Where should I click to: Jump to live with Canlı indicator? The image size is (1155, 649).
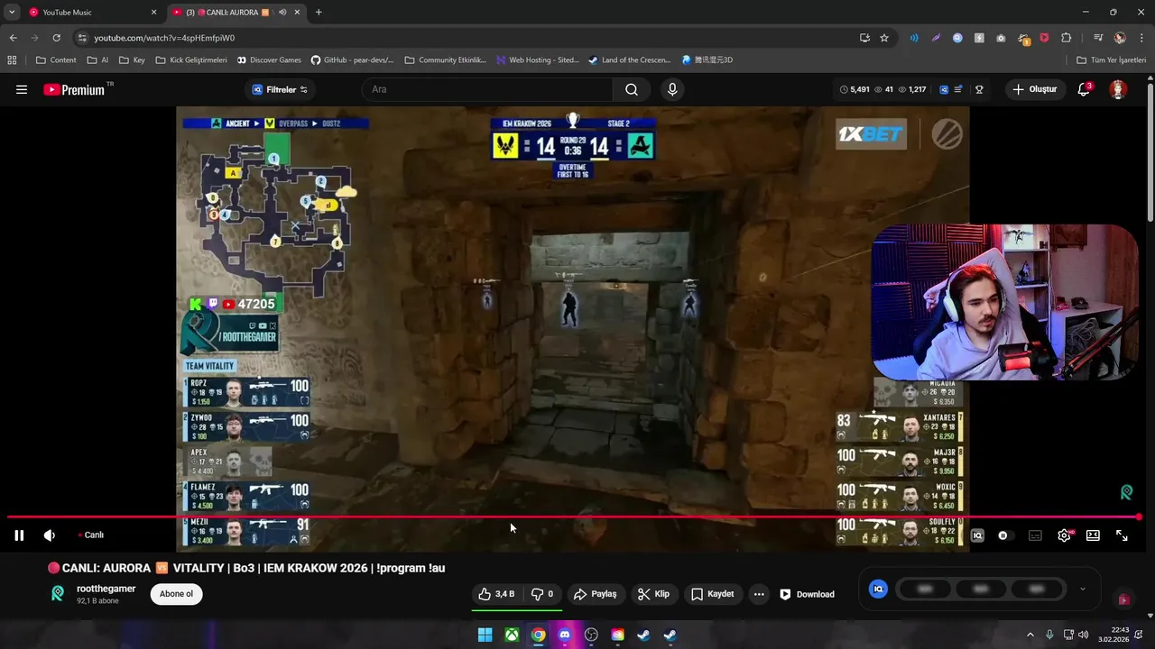pyautogui.click(x=90, y=535)
